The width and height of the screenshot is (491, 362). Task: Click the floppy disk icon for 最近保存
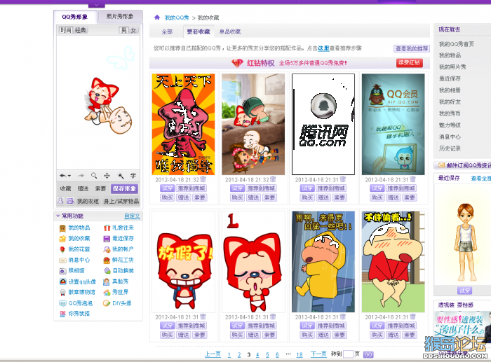click(107, 239)
